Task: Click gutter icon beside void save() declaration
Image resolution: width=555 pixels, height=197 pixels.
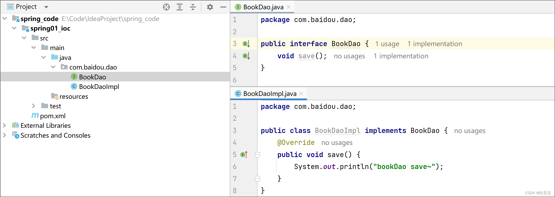Action: (246, 56)
